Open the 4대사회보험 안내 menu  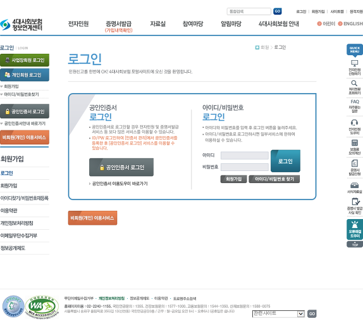click(x=278, y=23)
